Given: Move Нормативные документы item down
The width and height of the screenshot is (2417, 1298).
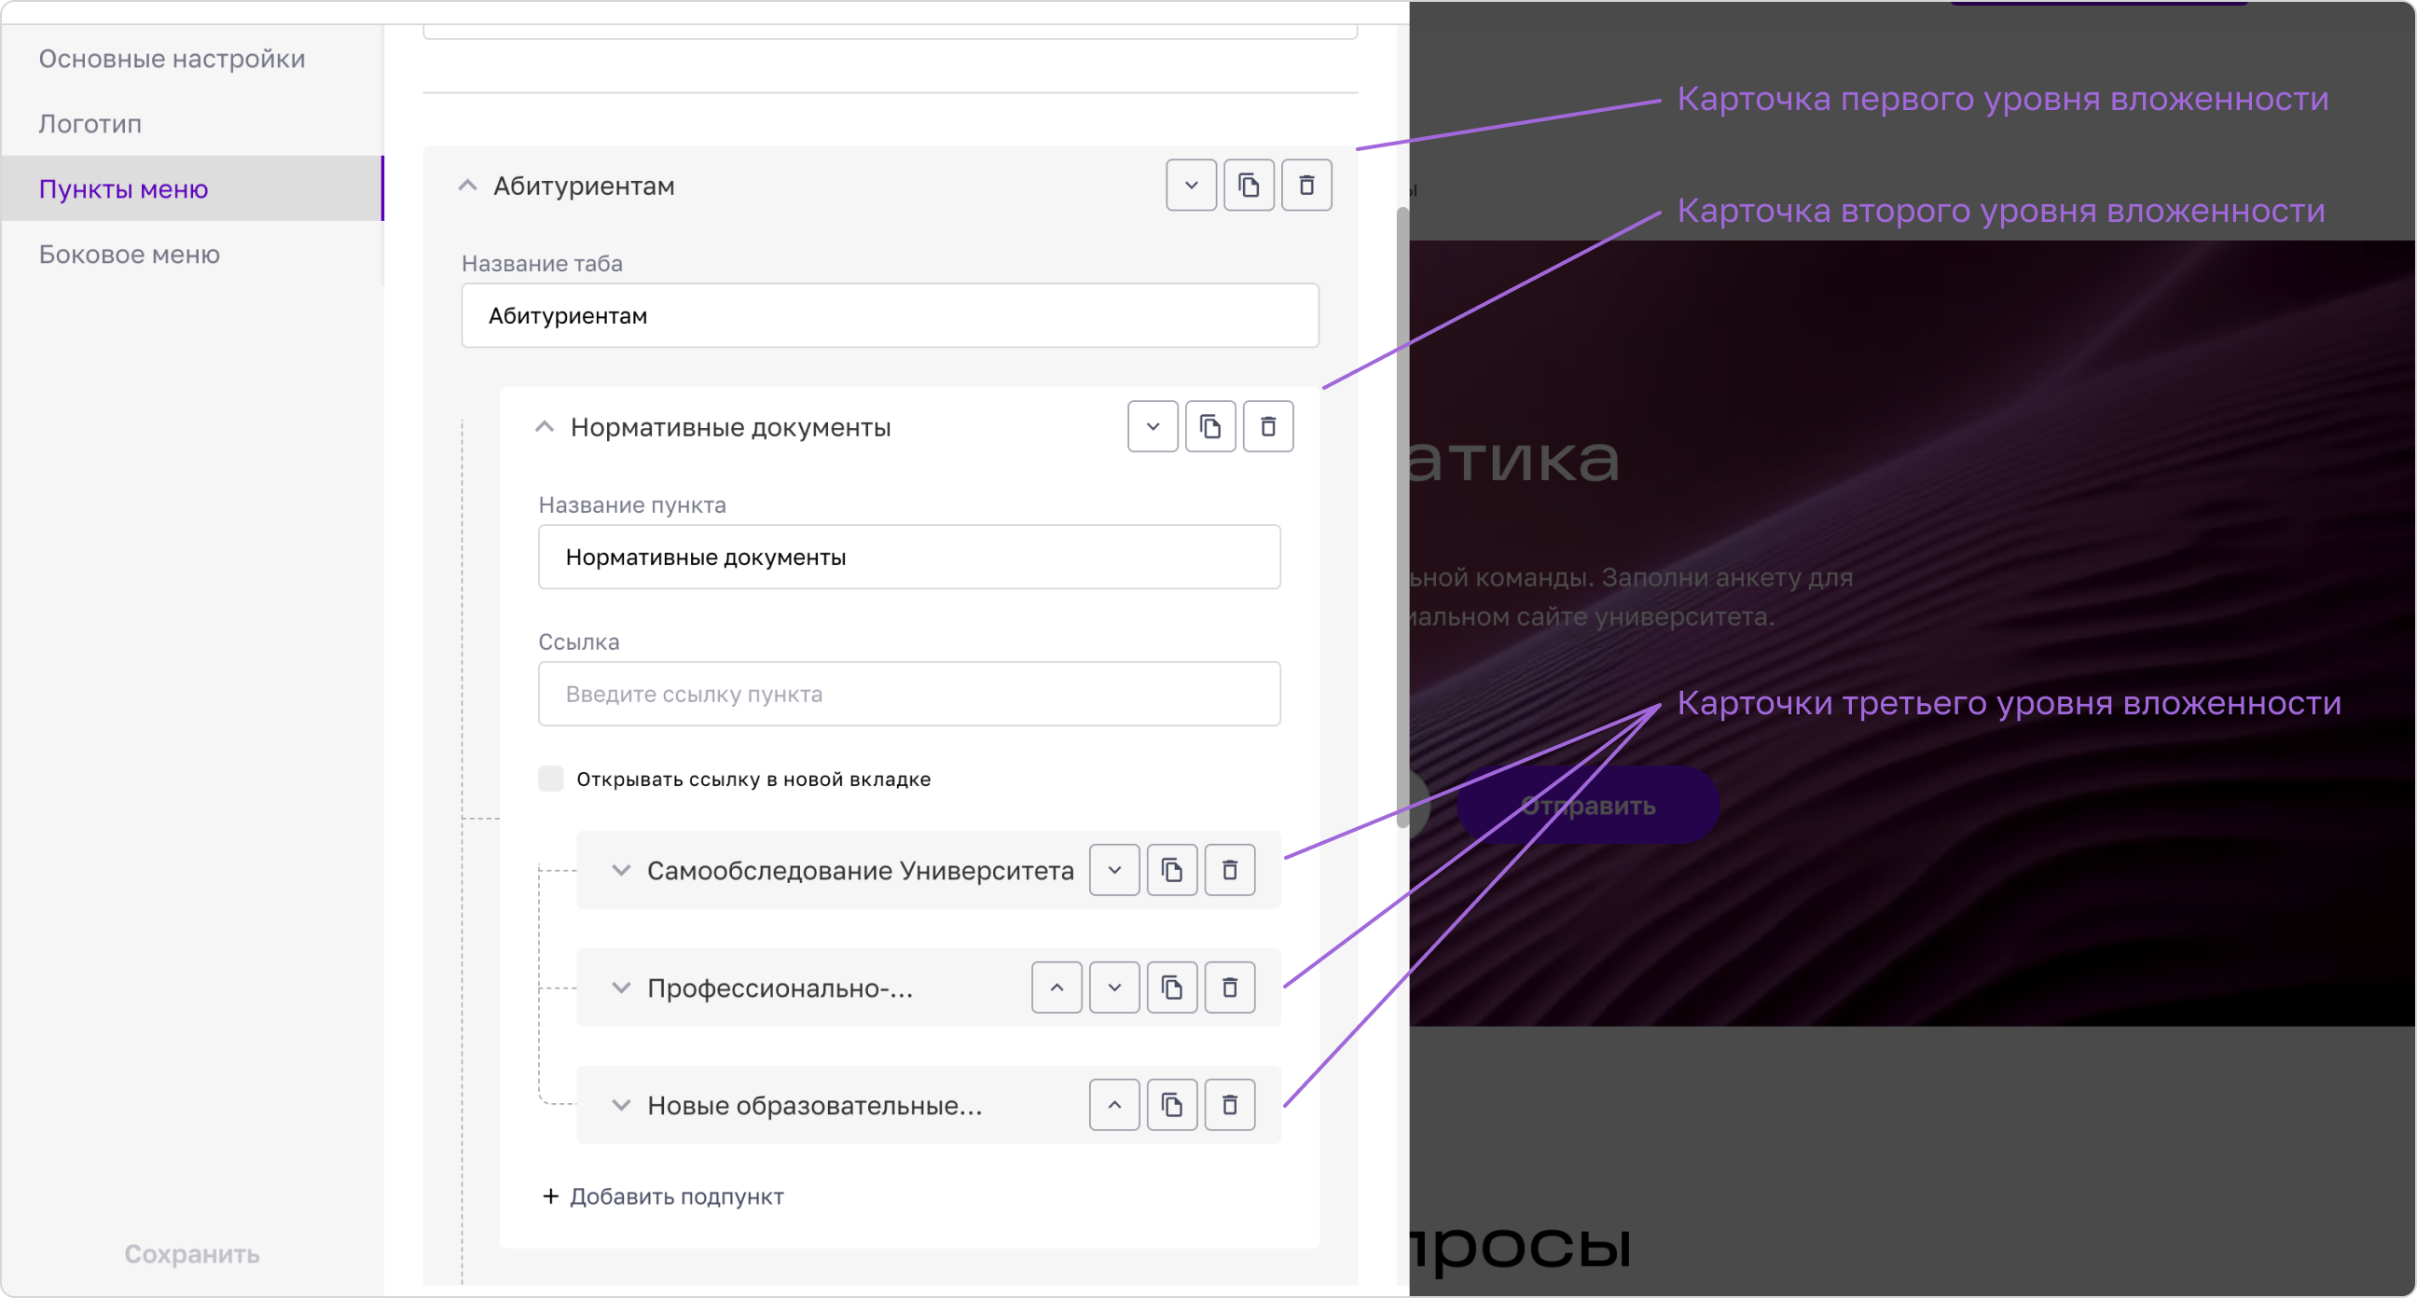Looking at the screenshot, I should click(x=1153, y=426).
